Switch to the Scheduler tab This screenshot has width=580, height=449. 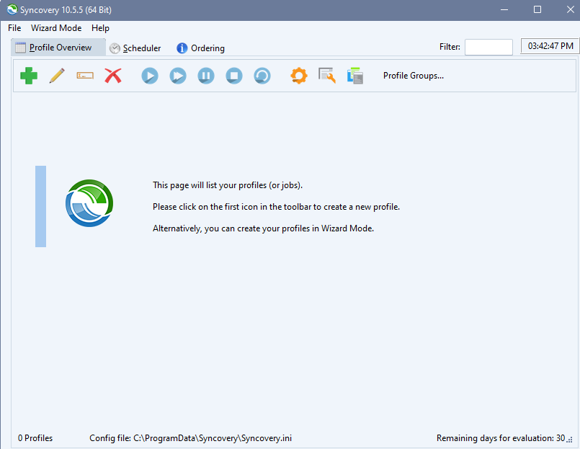tap(135, 48)
